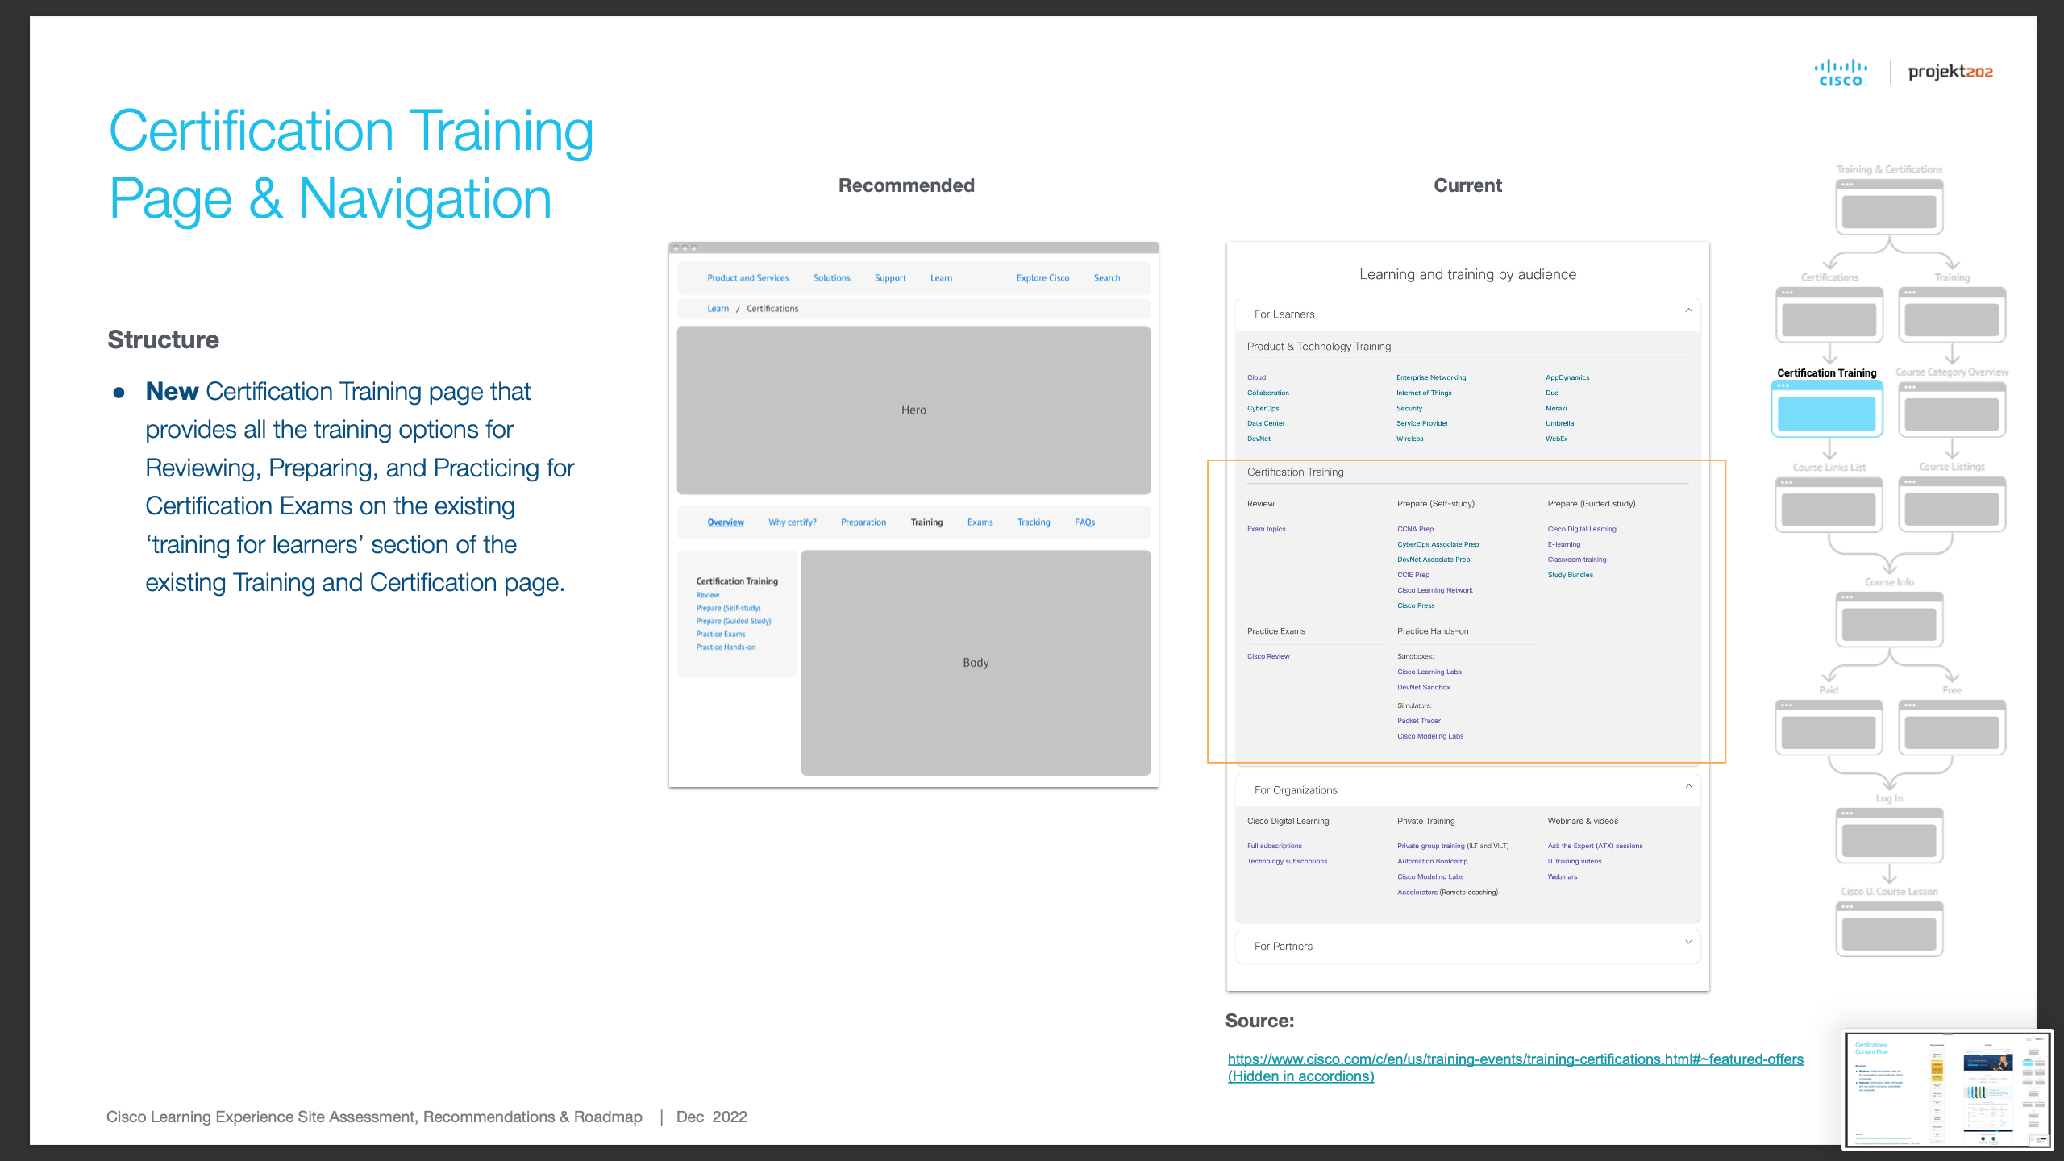Click the DevNet Sandbox link

point(1423,687)
